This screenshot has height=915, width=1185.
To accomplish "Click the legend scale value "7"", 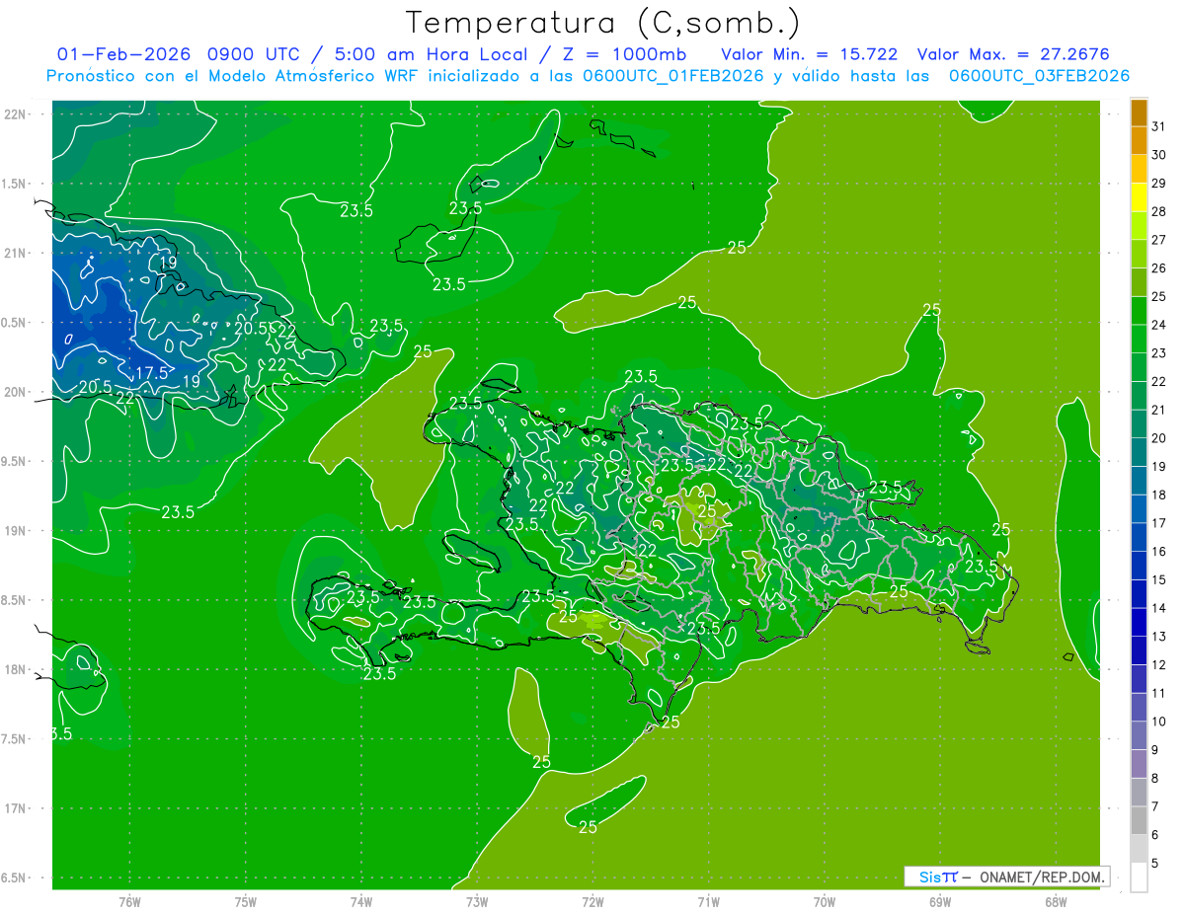I will (1156, 806).
